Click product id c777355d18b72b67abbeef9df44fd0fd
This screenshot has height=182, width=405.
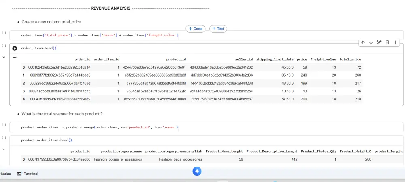(156, 84)
